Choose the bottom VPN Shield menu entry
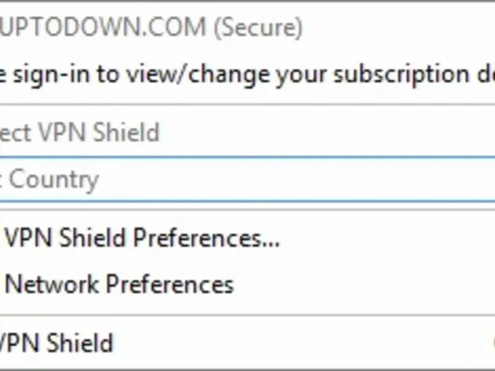 pyautogui.click(x=57, y=343)
